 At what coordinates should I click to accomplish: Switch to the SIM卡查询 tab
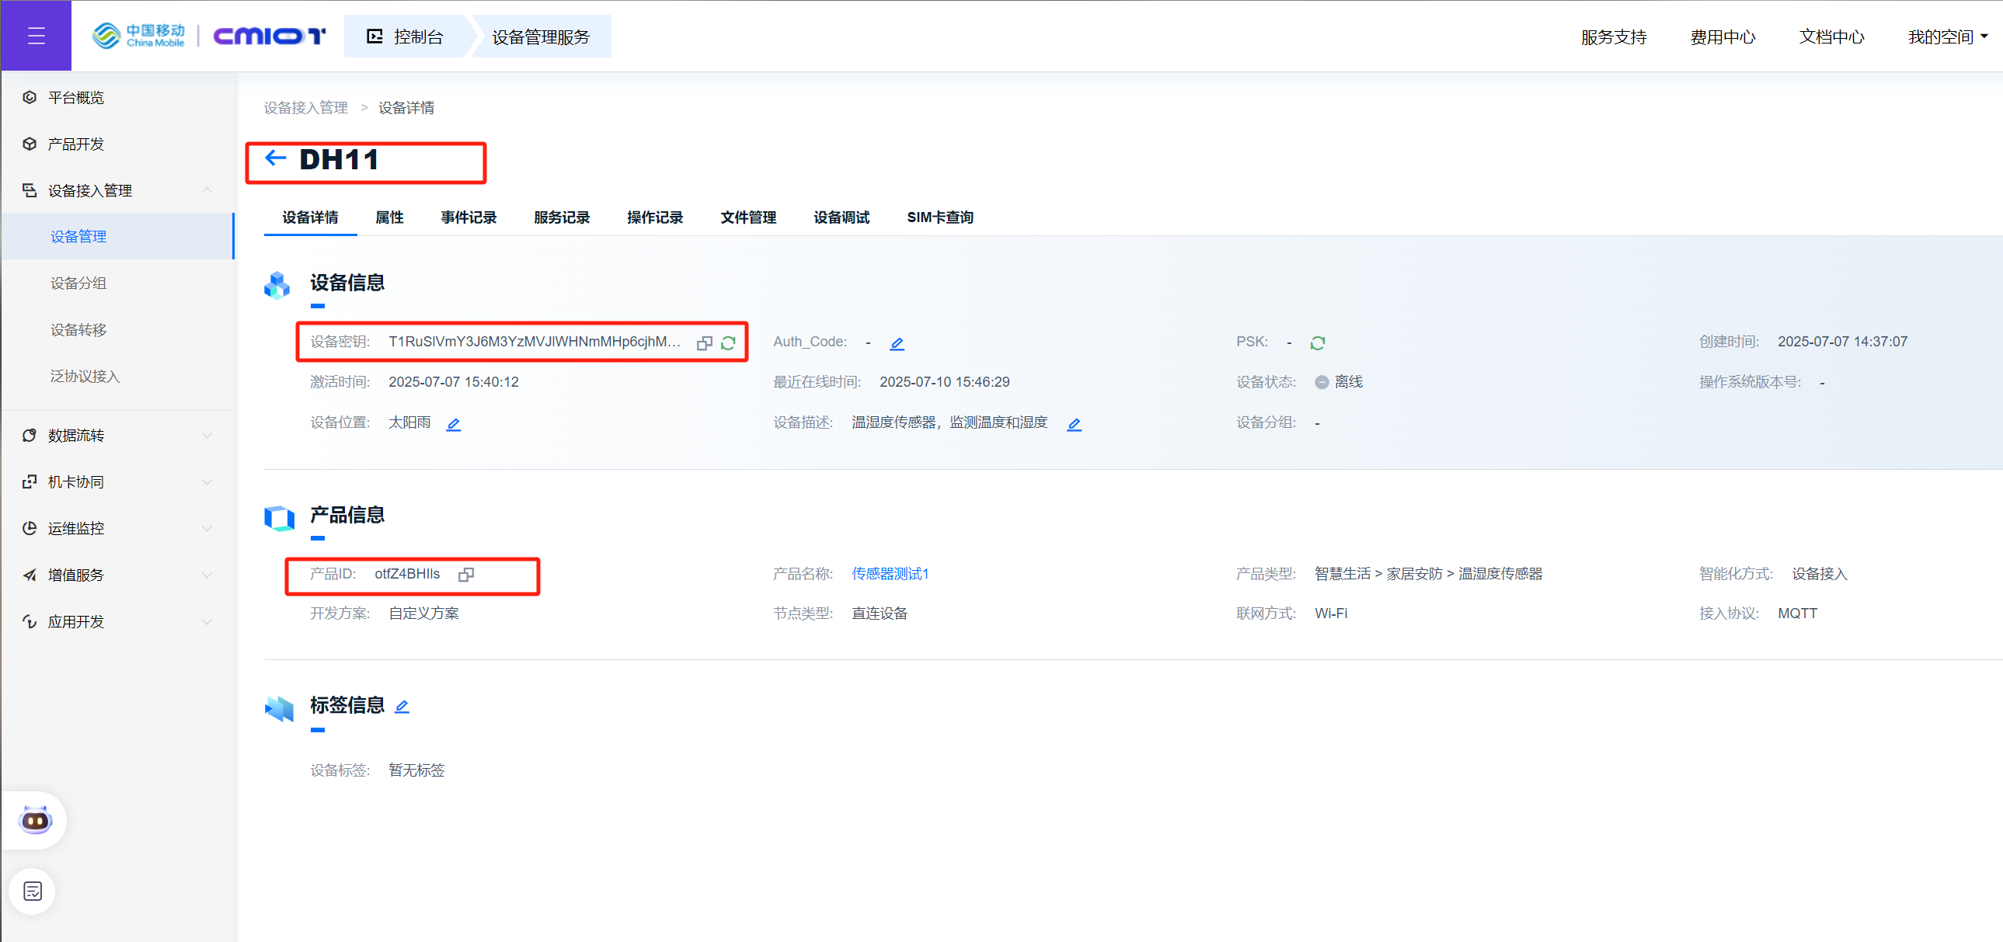[940, 217]
